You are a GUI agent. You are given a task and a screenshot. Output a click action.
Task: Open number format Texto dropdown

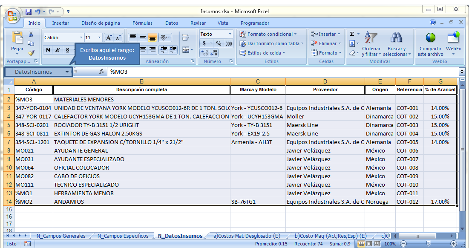pos(230,34)
